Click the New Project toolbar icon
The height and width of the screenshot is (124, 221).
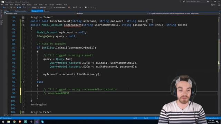pyautogui.click(x=11, y=8)
